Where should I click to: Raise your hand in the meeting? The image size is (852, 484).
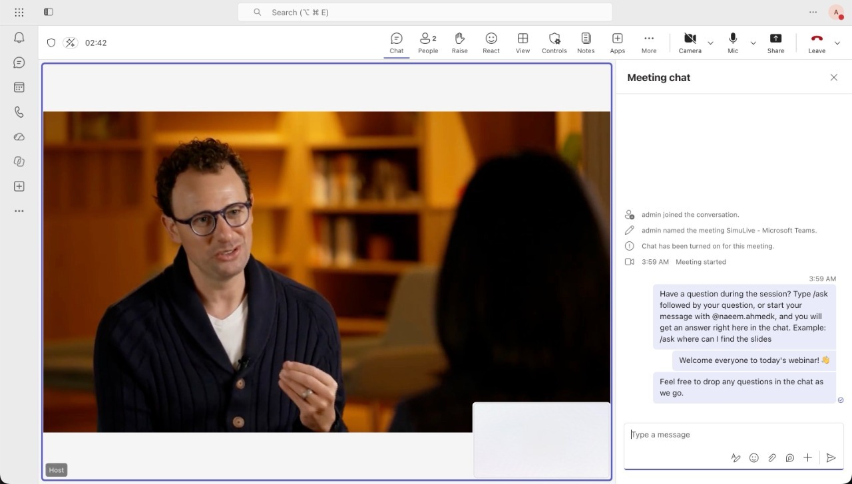(459, 43)
